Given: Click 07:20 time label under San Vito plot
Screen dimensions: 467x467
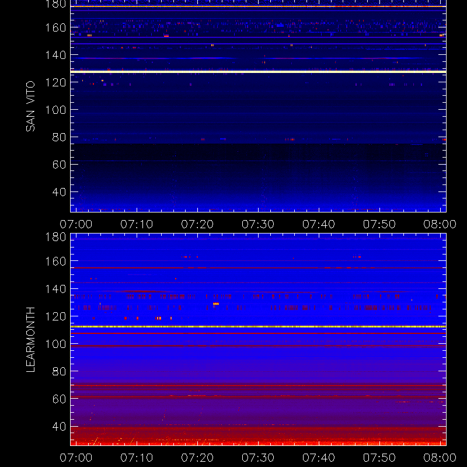Looking at the screenshot, I should [197, 224].
